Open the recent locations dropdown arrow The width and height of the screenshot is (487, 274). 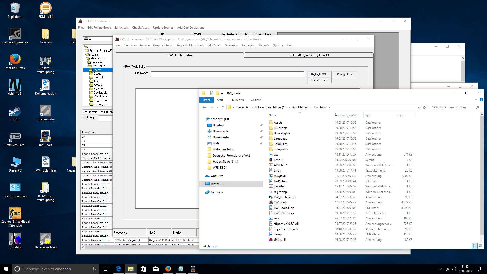218,107
